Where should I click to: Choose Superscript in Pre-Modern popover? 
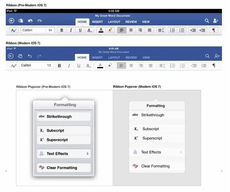(x=64, y=140)
